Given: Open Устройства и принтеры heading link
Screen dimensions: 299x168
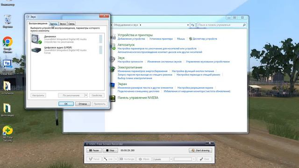Looking at the screenshot, I should click(135, 35).
